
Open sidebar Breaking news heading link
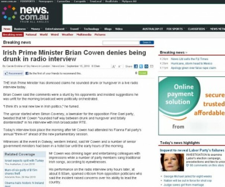tap(174, 52)
